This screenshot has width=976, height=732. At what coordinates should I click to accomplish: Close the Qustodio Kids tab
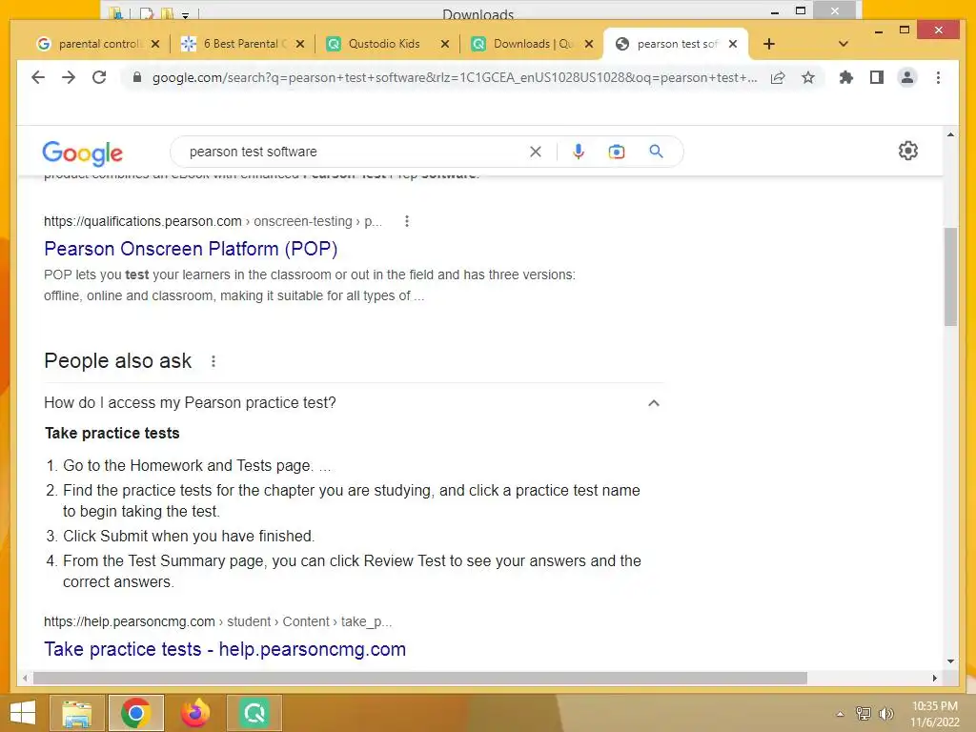[x=445, y=44]
